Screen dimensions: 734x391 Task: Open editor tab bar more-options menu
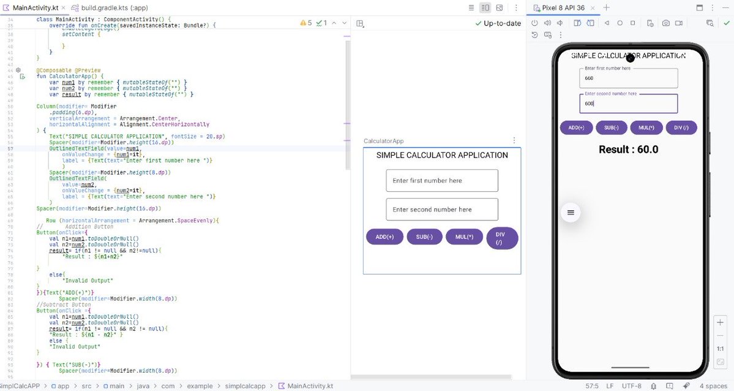(516, 8)
